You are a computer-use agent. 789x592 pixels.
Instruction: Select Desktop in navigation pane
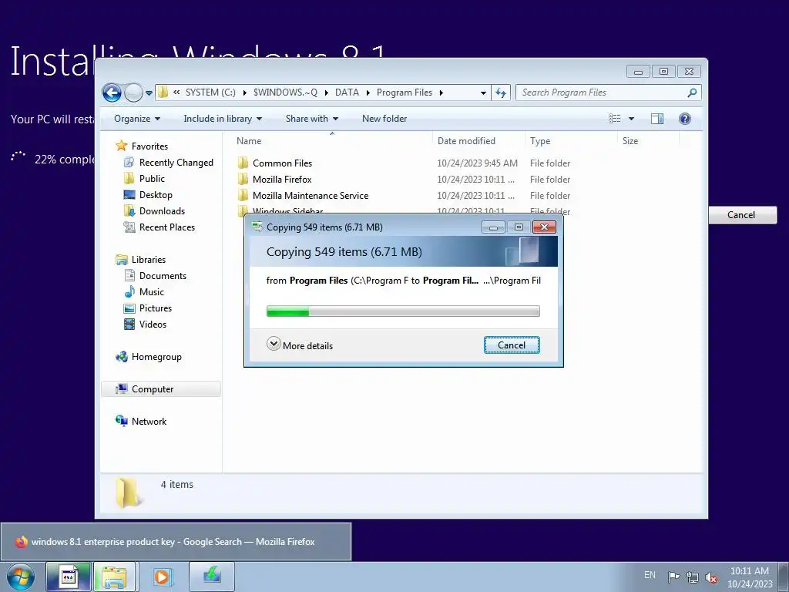click(x=156, y=195)
